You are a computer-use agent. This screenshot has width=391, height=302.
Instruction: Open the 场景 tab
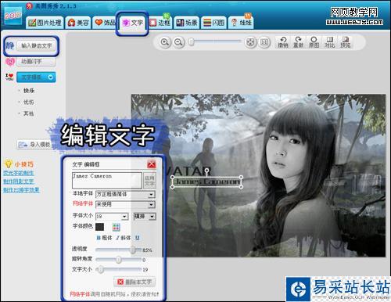click(187, 23)
